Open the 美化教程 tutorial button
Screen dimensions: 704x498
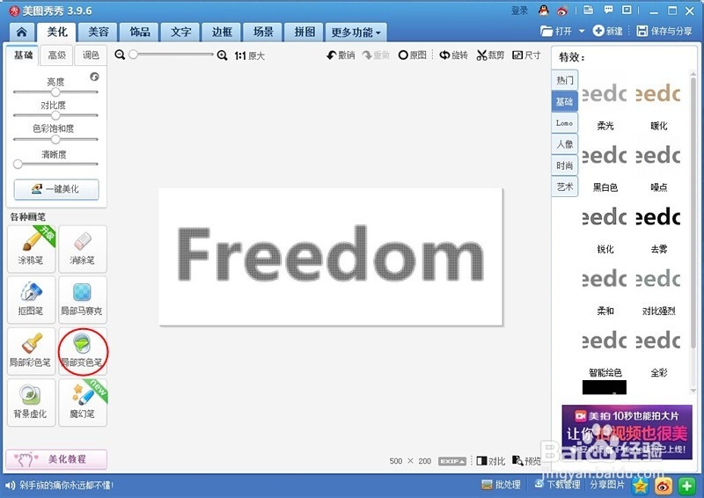click(56, 459)
